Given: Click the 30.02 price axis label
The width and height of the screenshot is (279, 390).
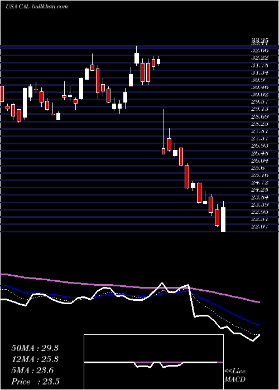Looking at the screenshot, I should [260, 95].
